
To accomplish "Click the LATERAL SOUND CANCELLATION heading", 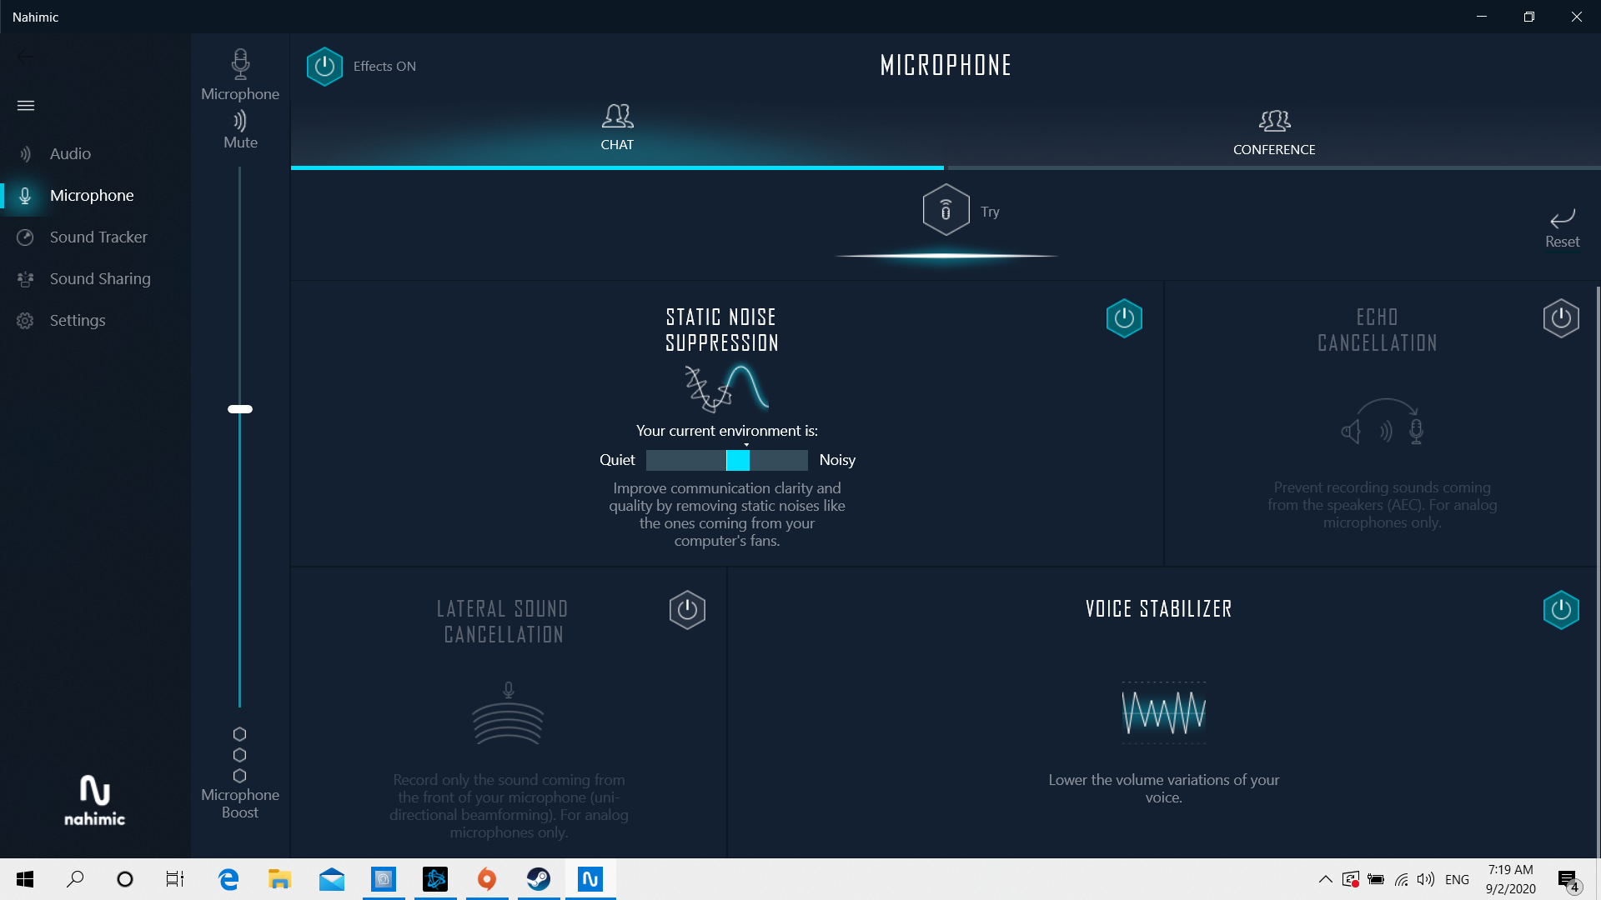I will click(x=503, y=622).
